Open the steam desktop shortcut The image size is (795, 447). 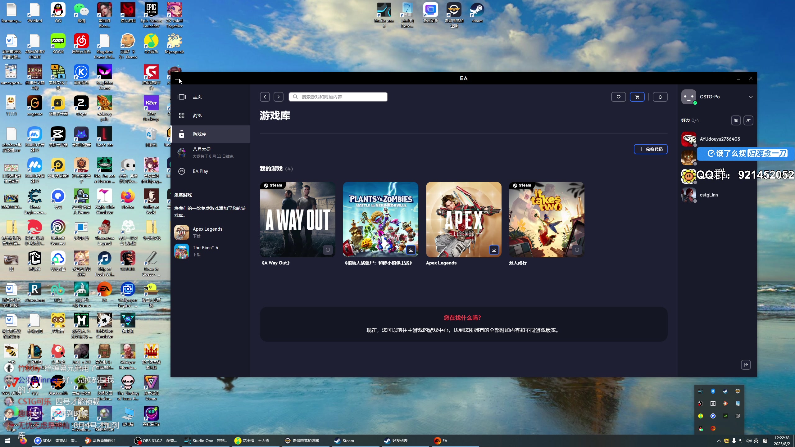[477, 13]
